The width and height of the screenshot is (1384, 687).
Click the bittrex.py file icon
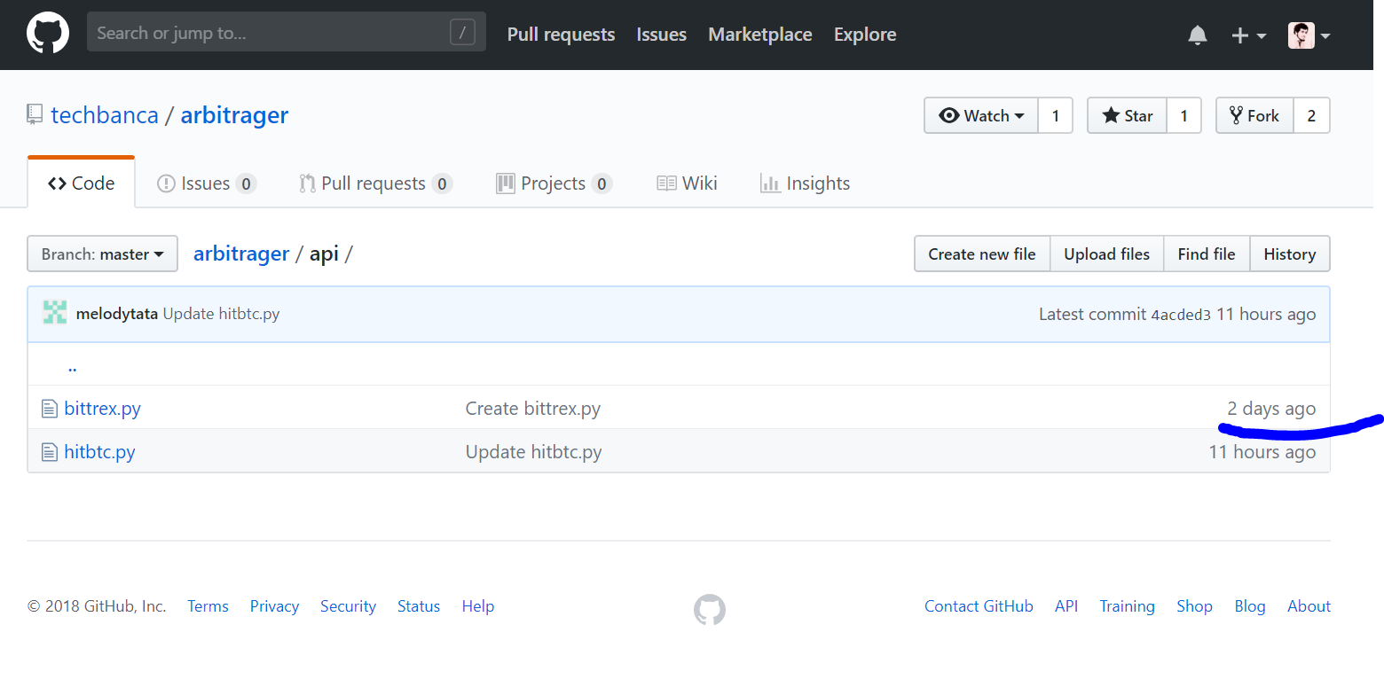tap(50, 409)
